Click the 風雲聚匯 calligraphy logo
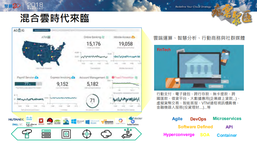This screenshot has height=144, width=257. click(x=232, y=14)
